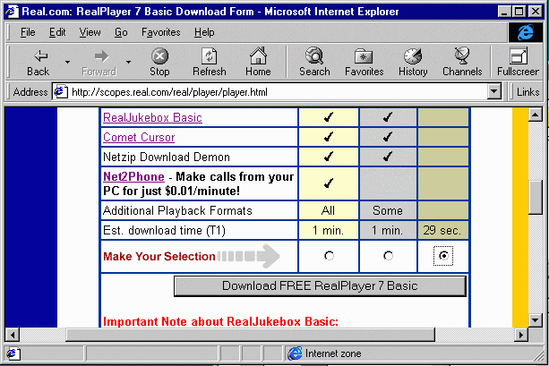Viewport: 549px width, 366px height.
Task: Click the Internet zone status text
Action: click(333, 353)
